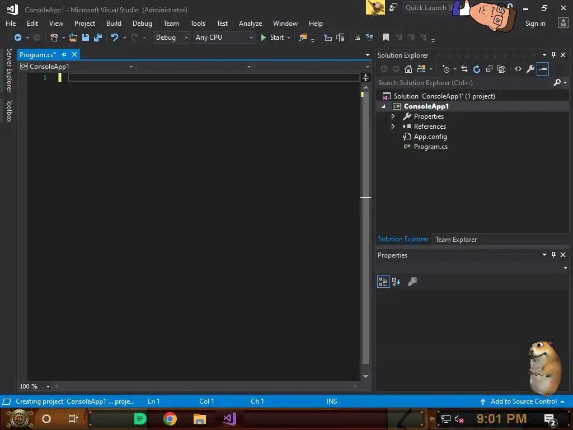The height and width of the screenshot is (430, 573).
Task: Open the File menu
Action: pyautogui.click(x=11, y=23)
